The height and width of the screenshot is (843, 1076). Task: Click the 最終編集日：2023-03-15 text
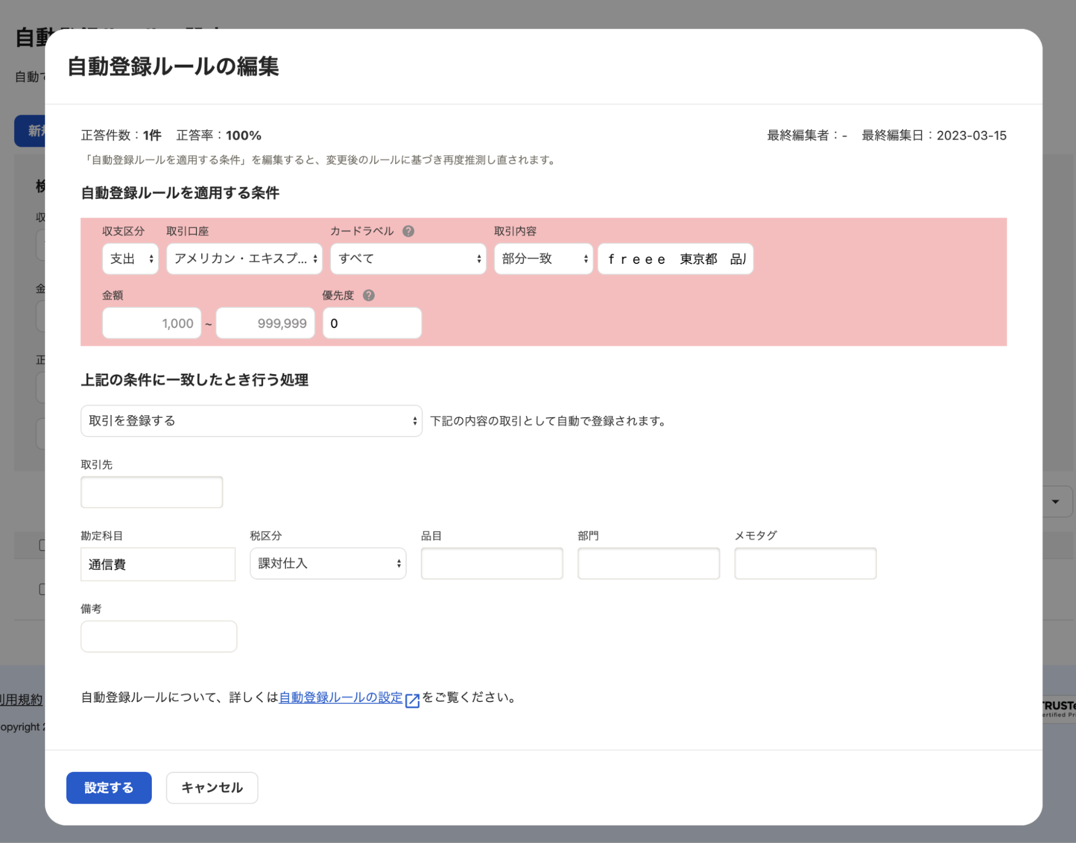(934, 136)
